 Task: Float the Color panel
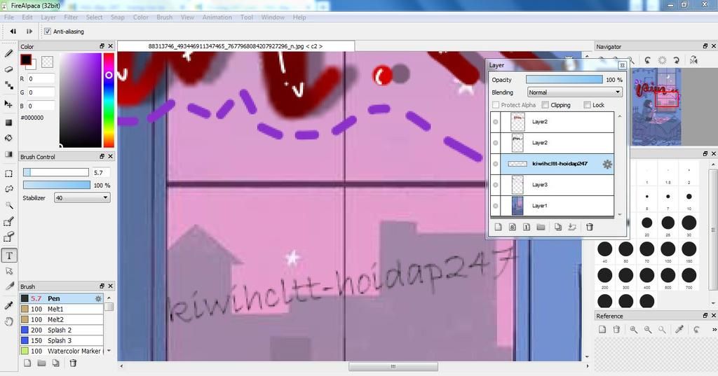(102, 46)
